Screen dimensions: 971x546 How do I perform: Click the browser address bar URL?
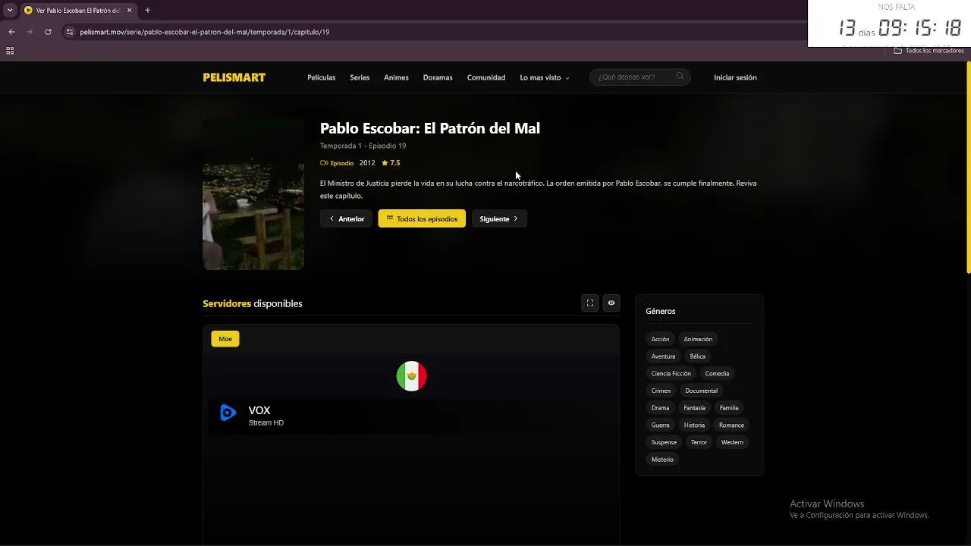[205, 32]
